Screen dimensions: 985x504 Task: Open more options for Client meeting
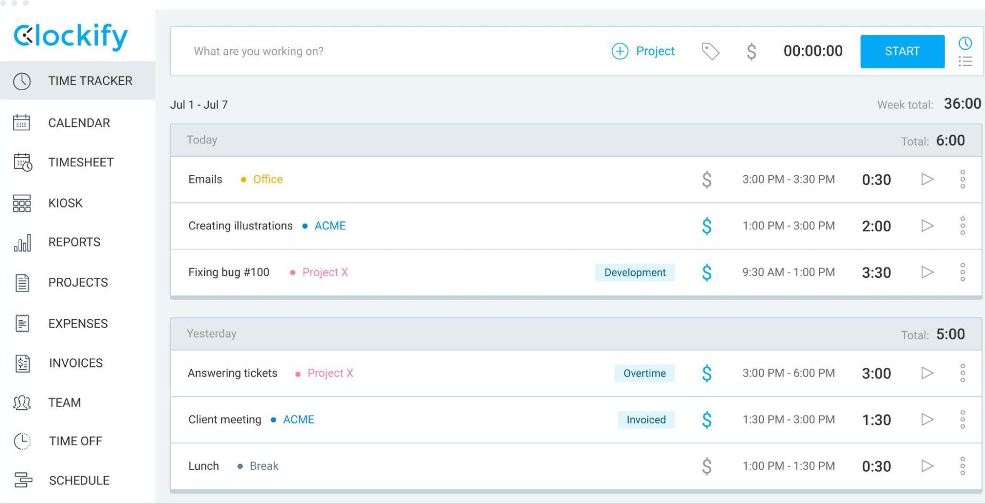[x=962, y=419]
